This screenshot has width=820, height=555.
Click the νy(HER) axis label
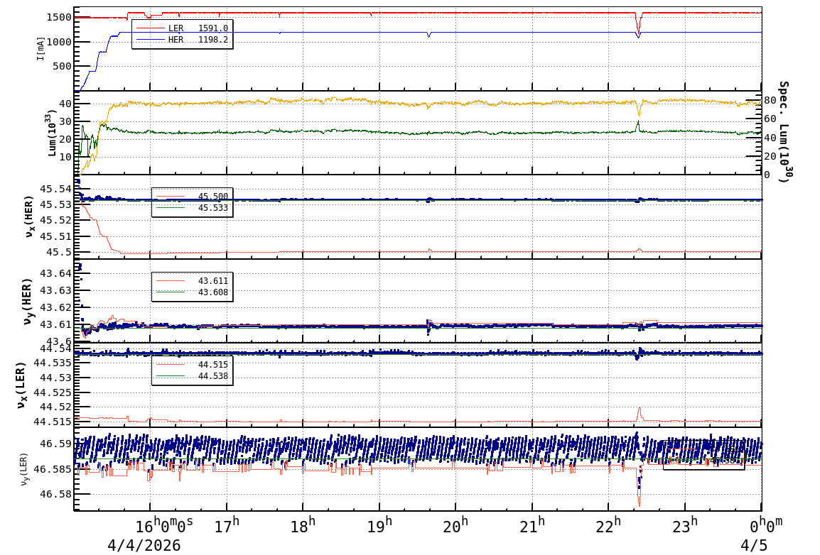coord(30,301)
